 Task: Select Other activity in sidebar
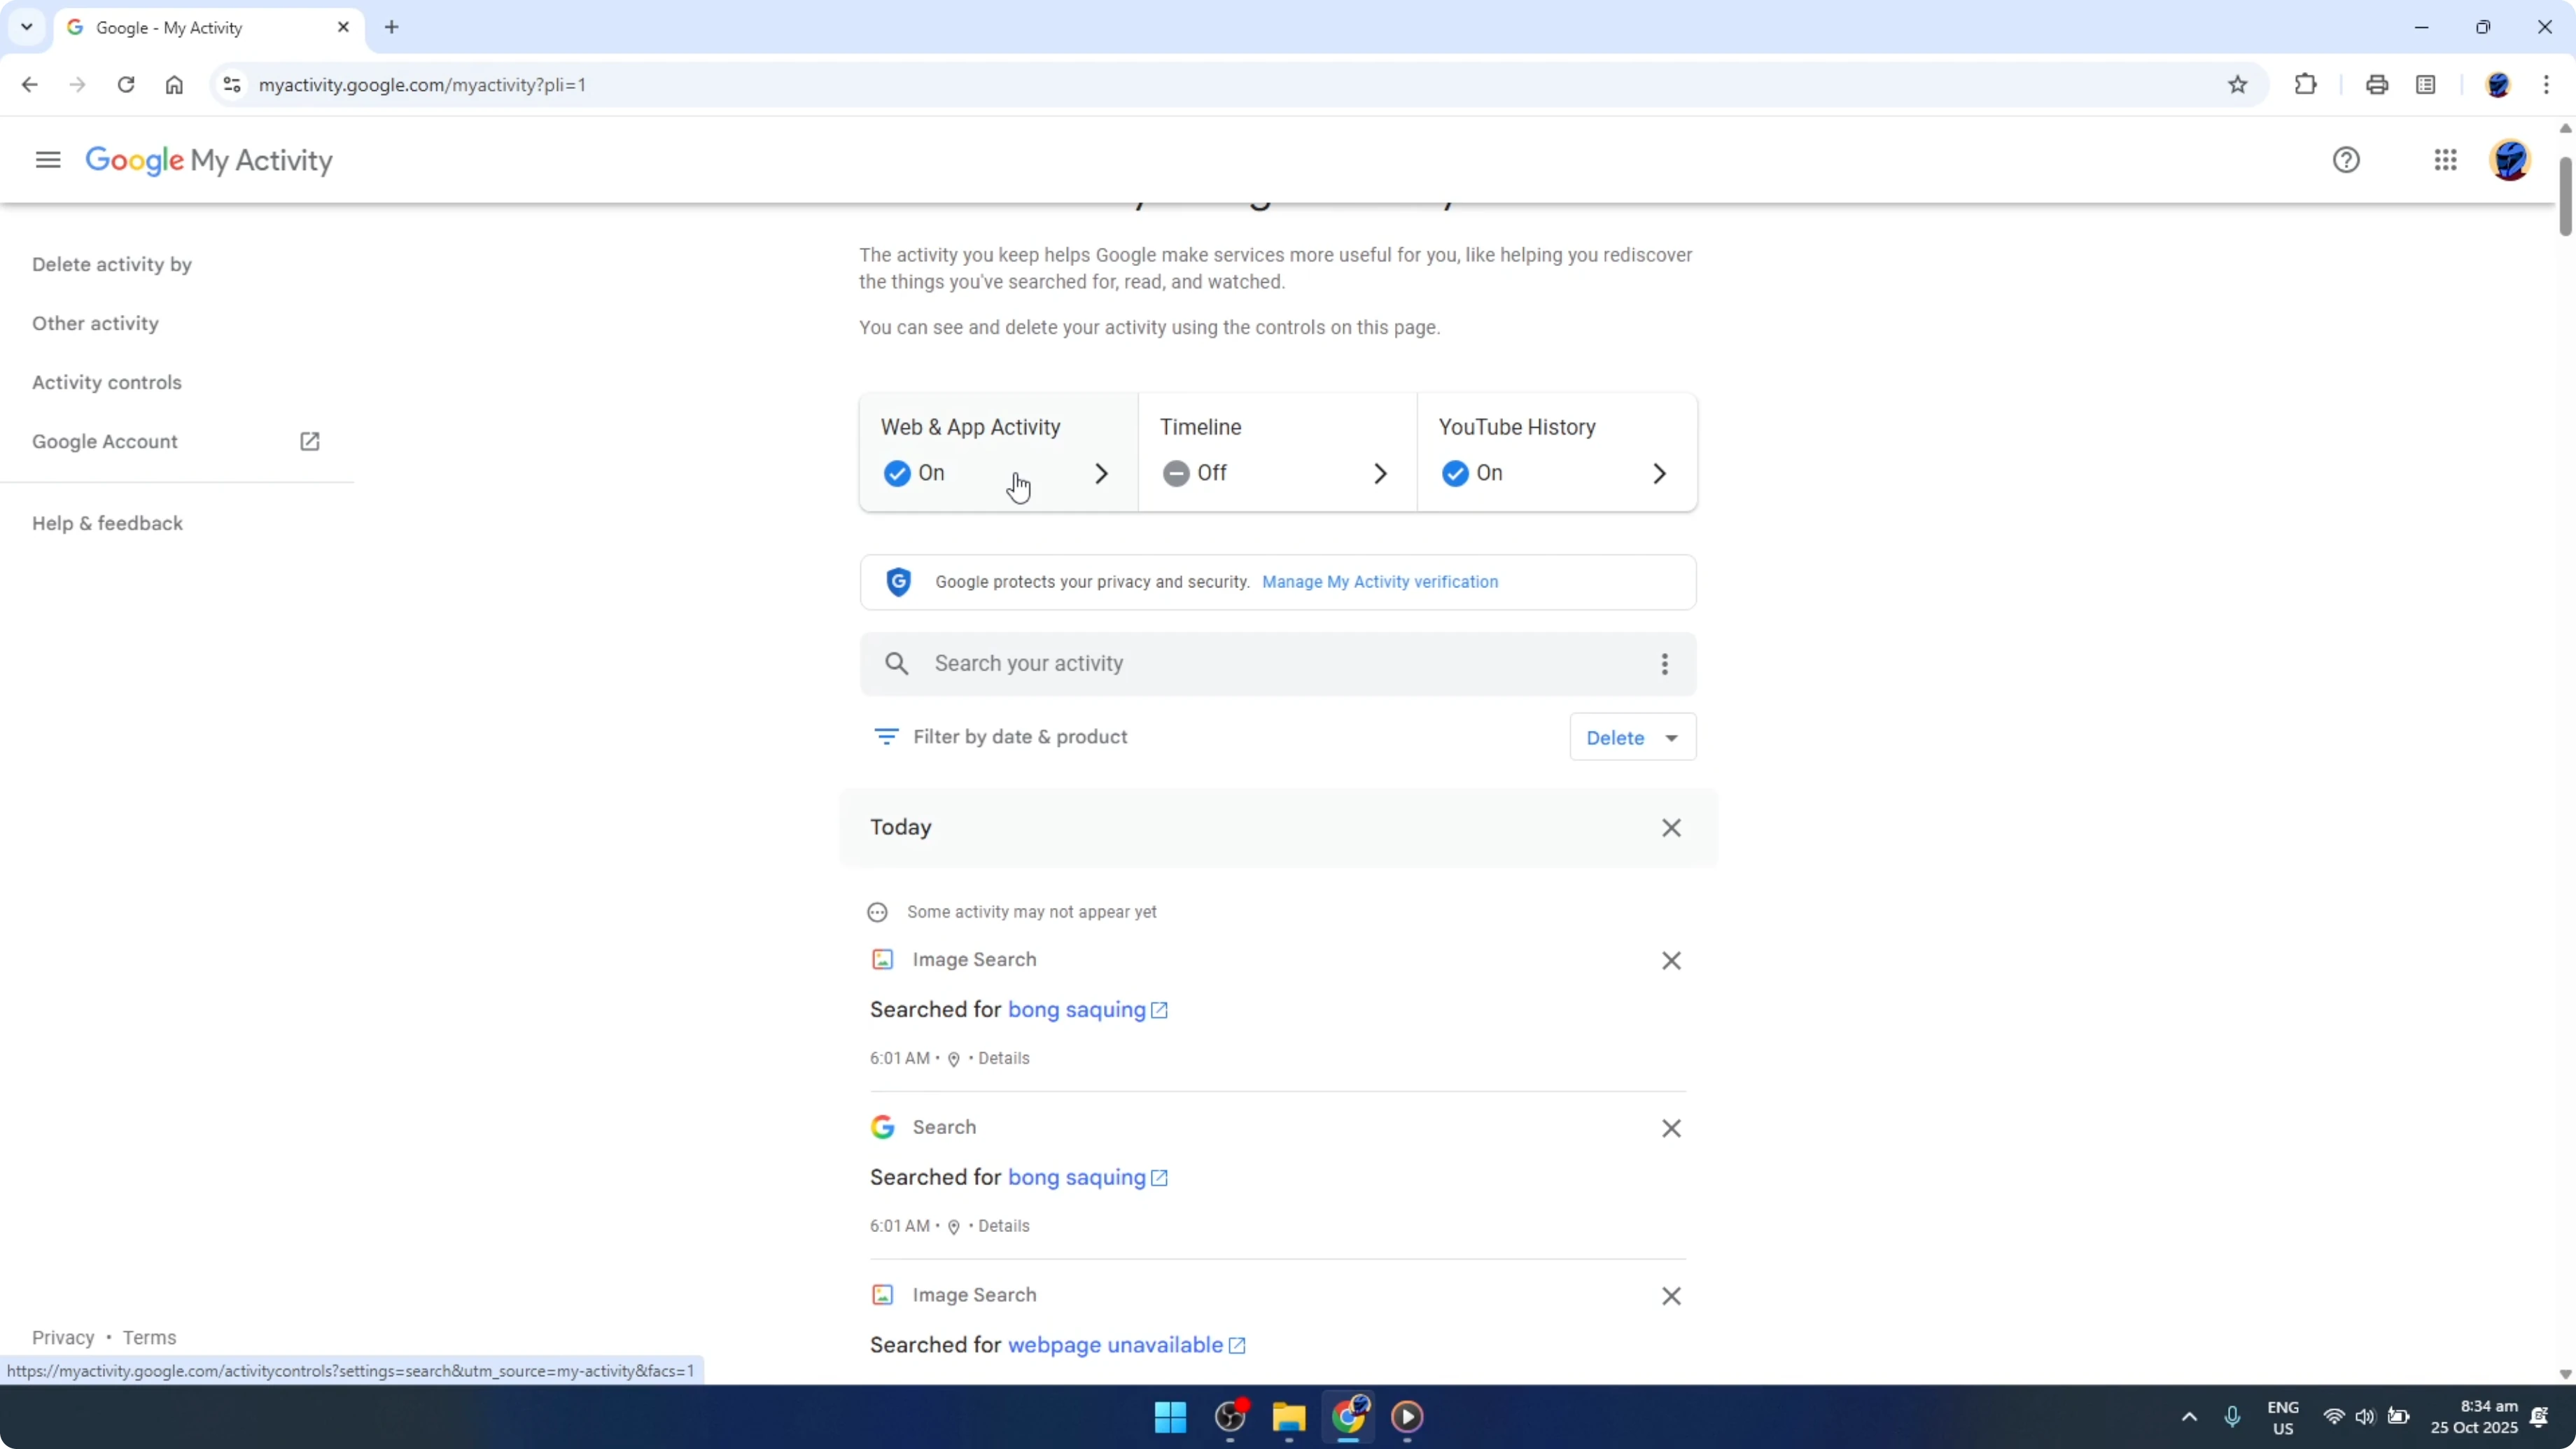pos(95,324)
